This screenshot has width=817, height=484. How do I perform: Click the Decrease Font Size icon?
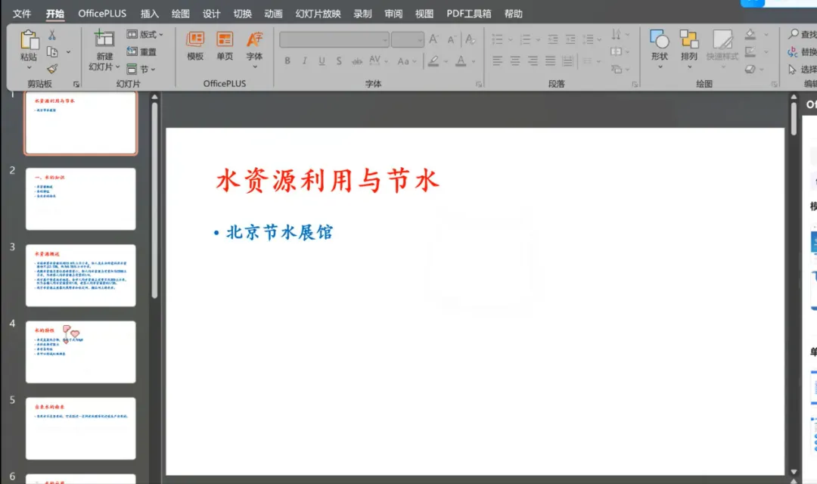451,39
